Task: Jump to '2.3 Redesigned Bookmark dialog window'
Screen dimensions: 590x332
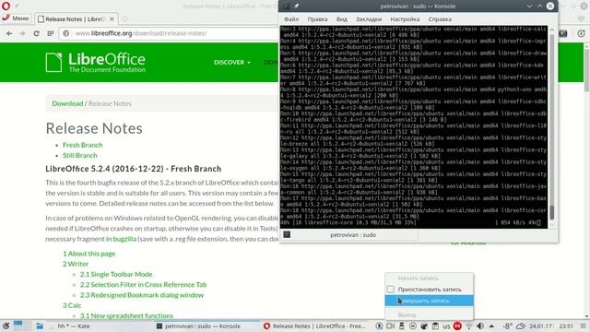Action: click(141, 295)
